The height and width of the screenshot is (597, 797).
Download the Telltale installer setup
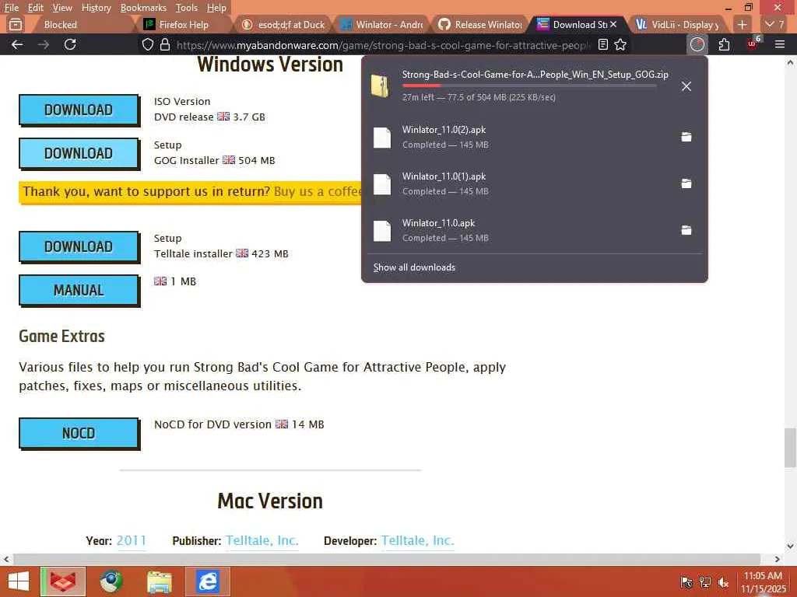point(79,246)
